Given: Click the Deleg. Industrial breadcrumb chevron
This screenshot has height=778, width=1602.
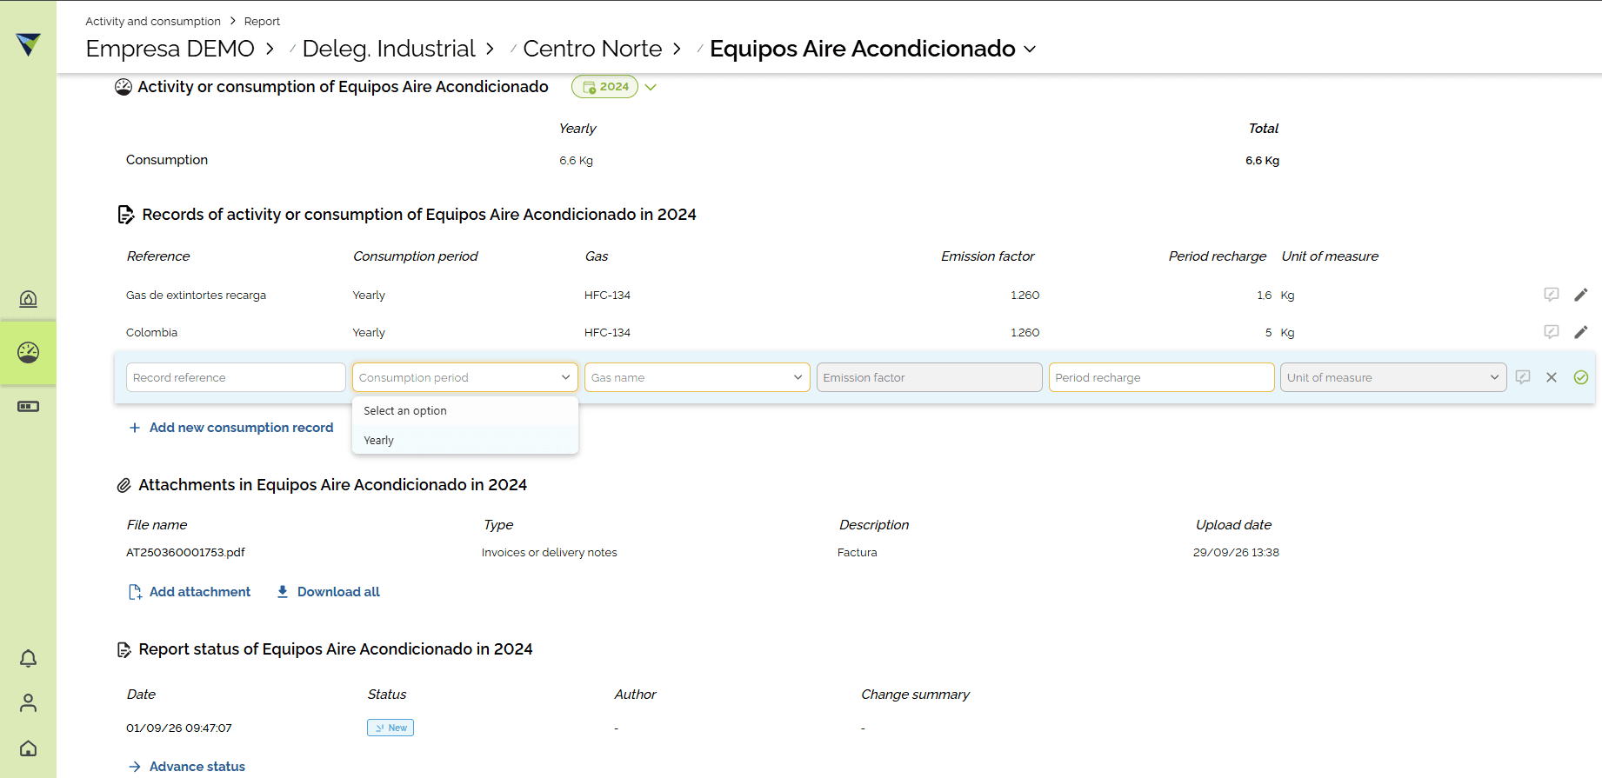Looking at the screenshot, I should 490,50.
